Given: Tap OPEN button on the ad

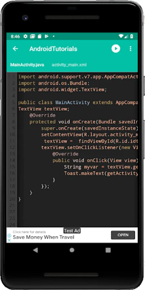Looking at the screenshot, I should [x=123, y=235].
